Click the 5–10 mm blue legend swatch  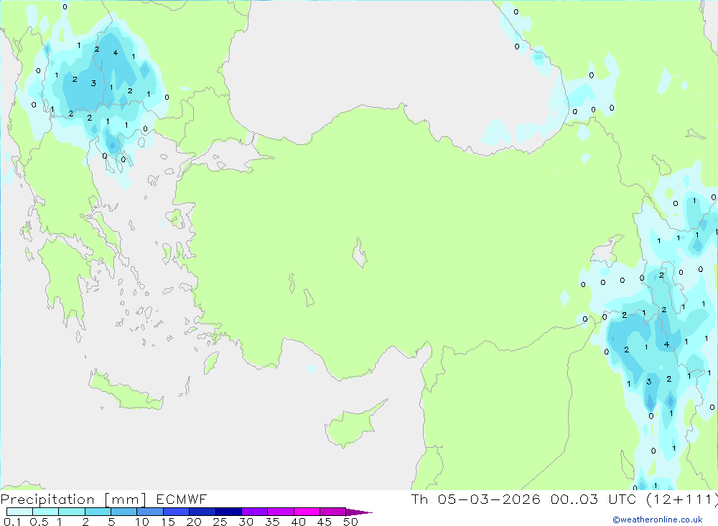(x=123, y=512)
